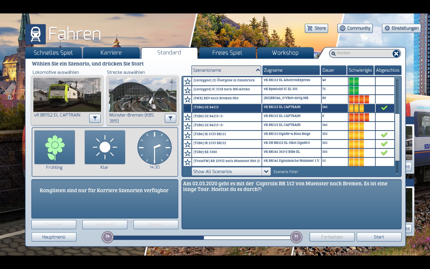Return via the Hauptmenü button
Image resolution: width=430 pixels, height=269 pixels.
pyautogui.click(x=54, y=237)
